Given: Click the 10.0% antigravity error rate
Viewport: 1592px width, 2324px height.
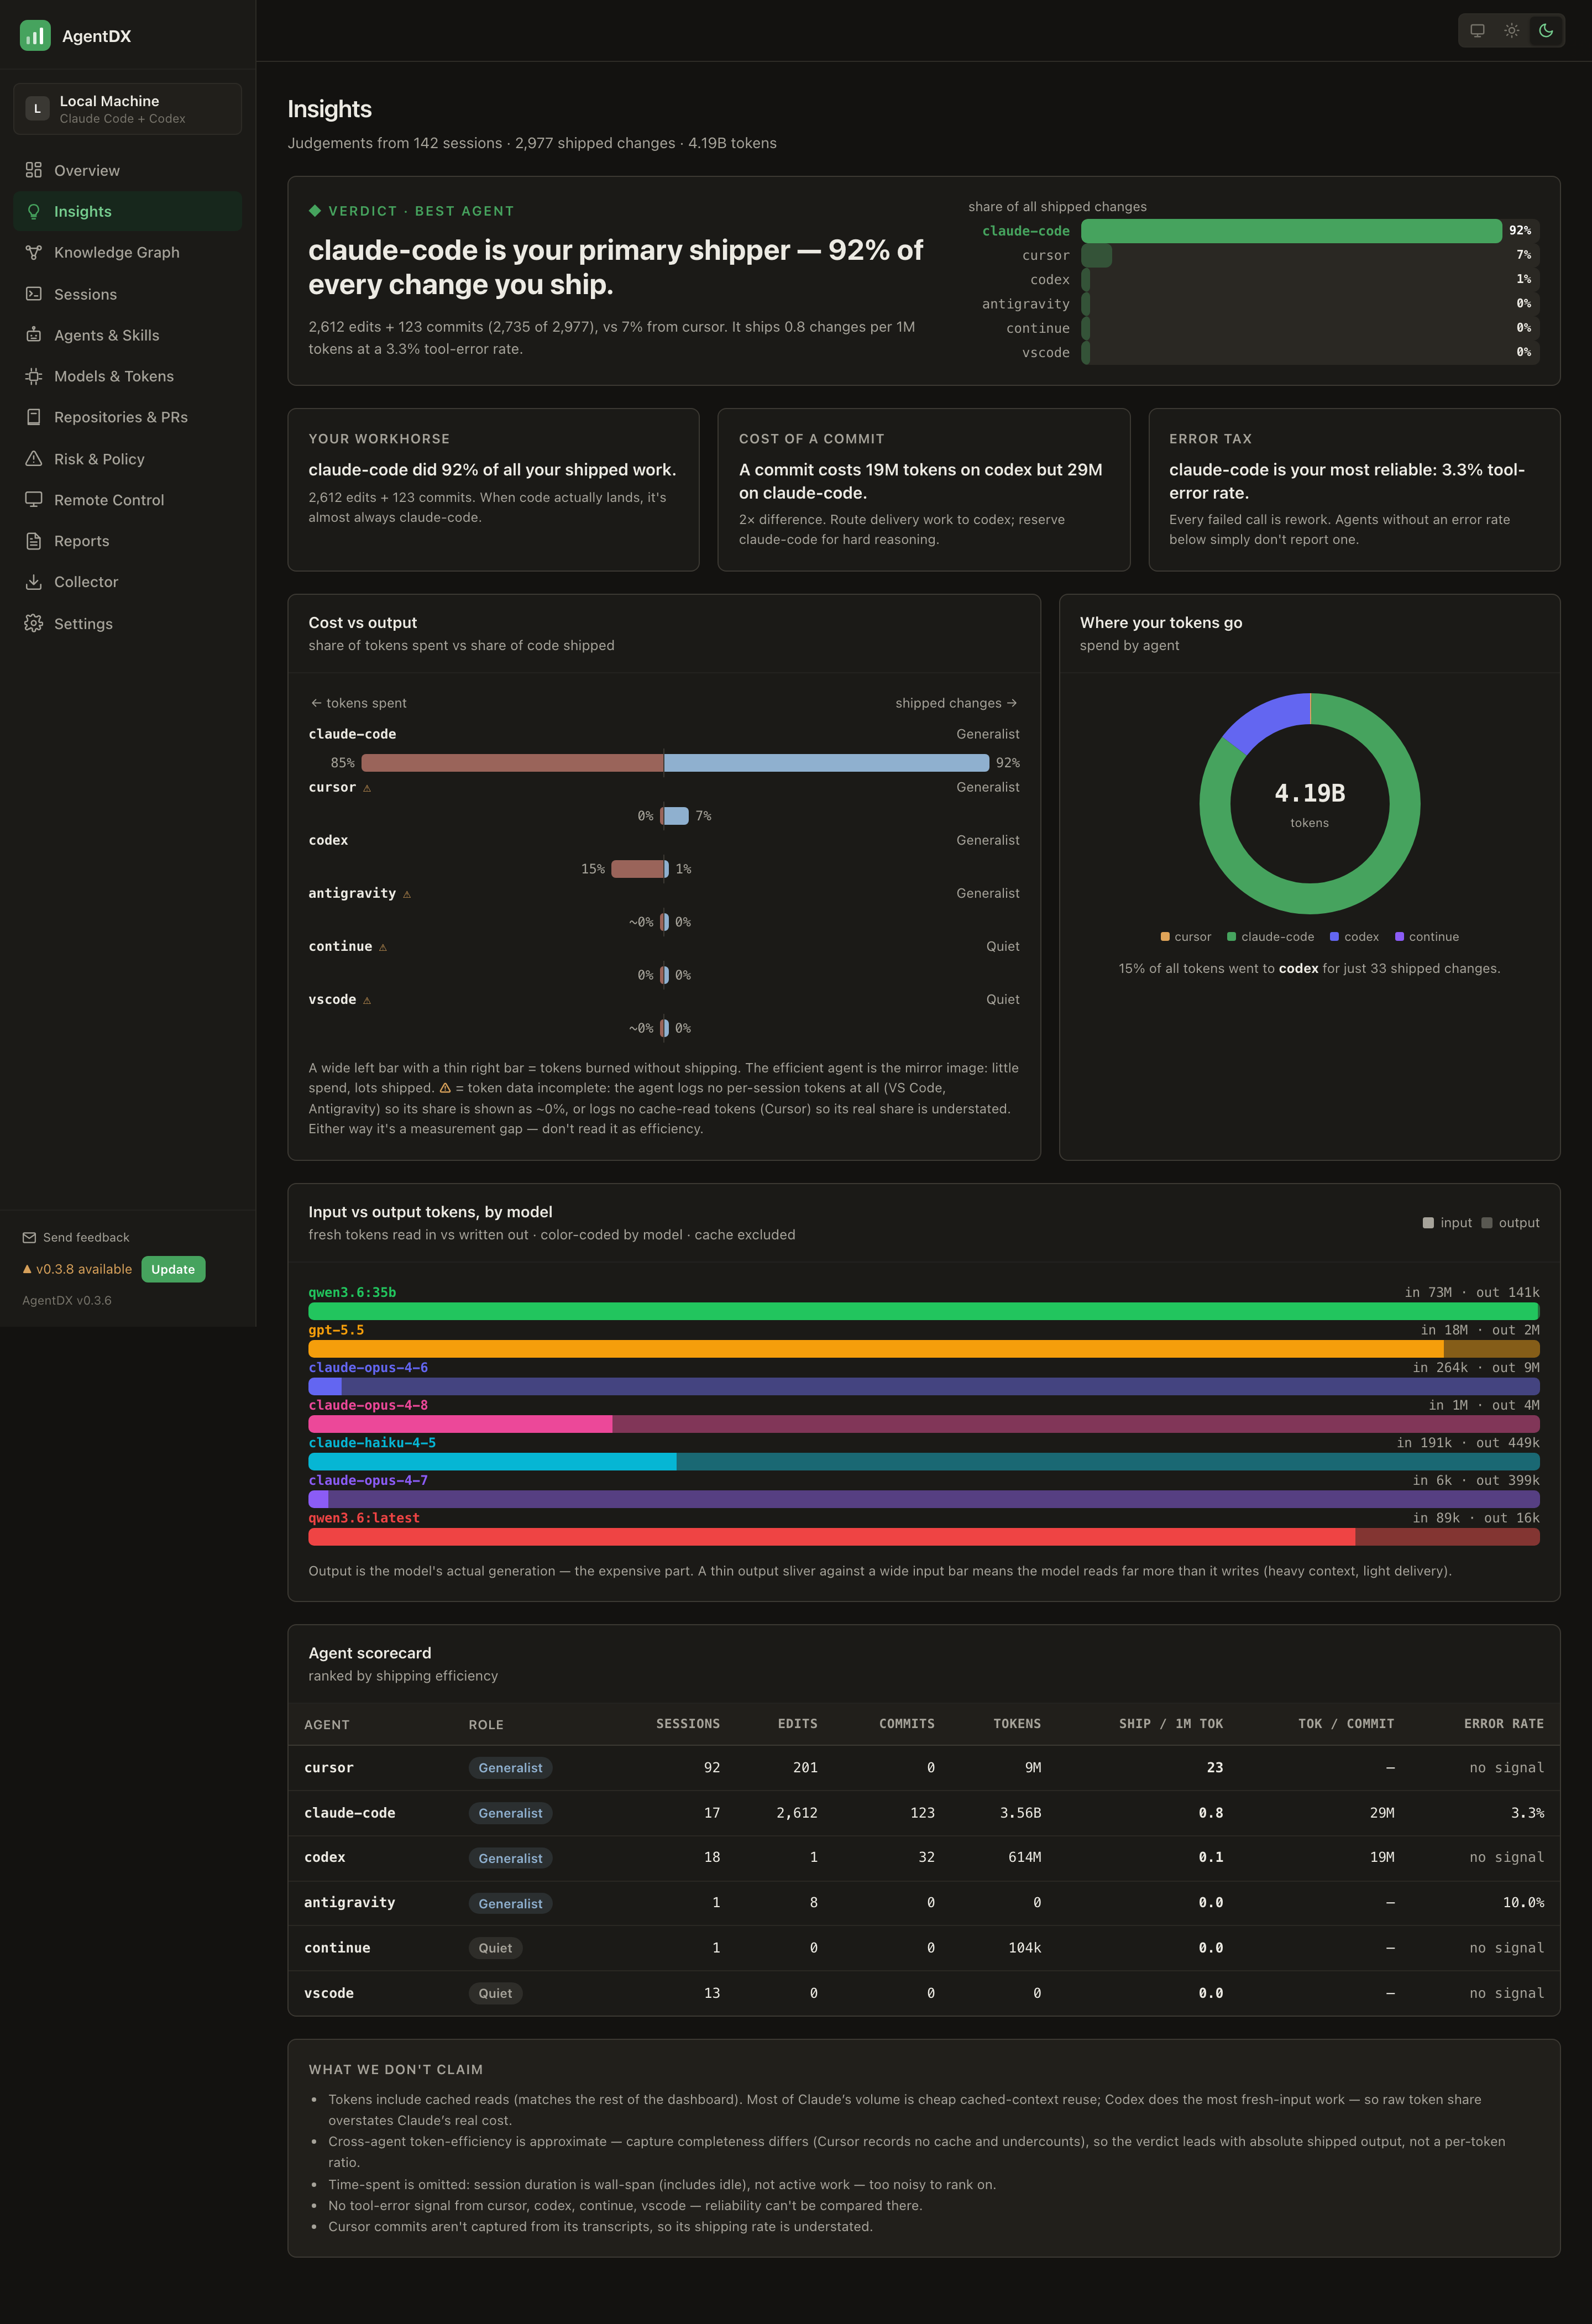Looking at the screenshot, I should point(1523,1903).
